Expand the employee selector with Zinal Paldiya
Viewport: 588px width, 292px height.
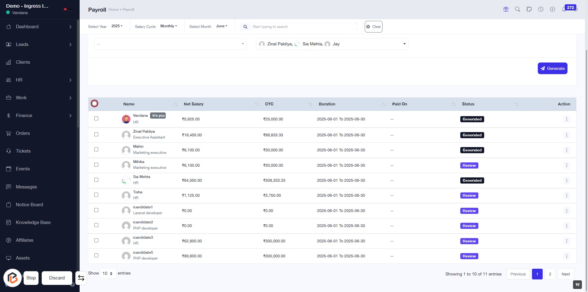click(332, 44)
